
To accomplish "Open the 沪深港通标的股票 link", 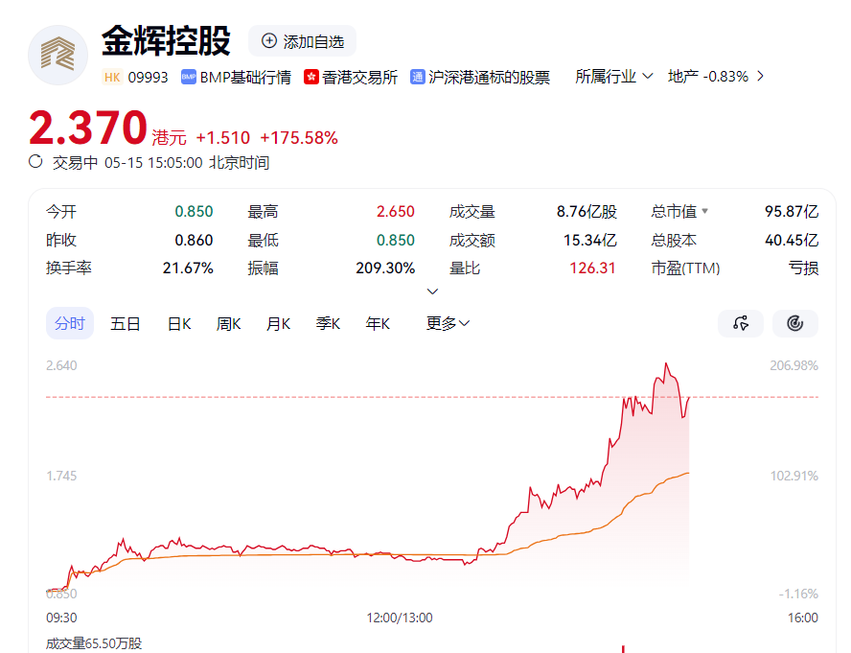I will tap(489, 77).
